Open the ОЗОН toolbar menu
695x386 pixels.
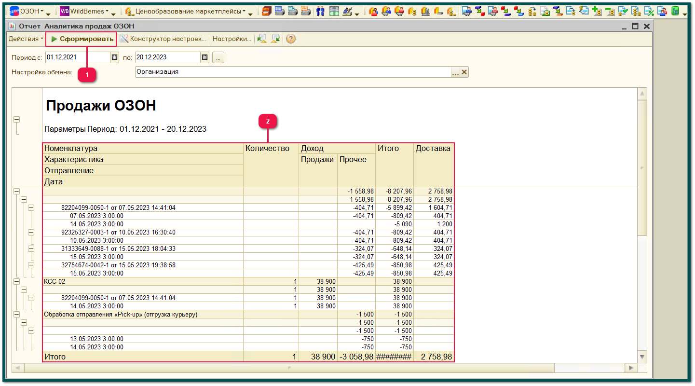(27, 11)
